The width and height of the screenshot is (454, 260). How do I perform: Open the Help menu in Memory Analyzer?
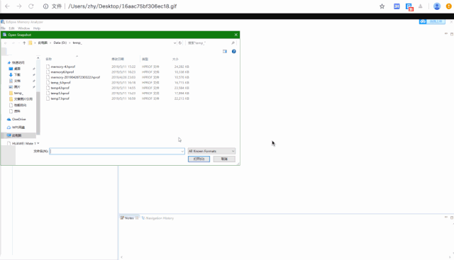[x=37, y=28]
